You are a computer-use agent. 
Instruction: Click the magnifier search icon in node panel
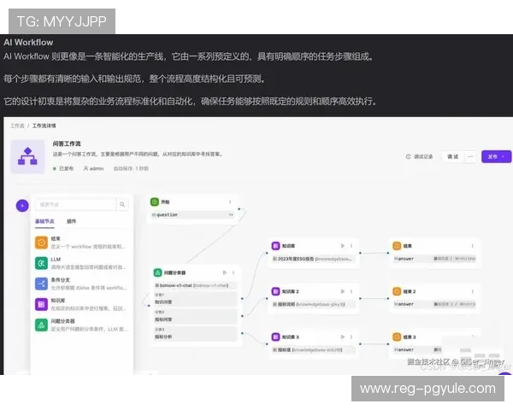tap(122, 204)
